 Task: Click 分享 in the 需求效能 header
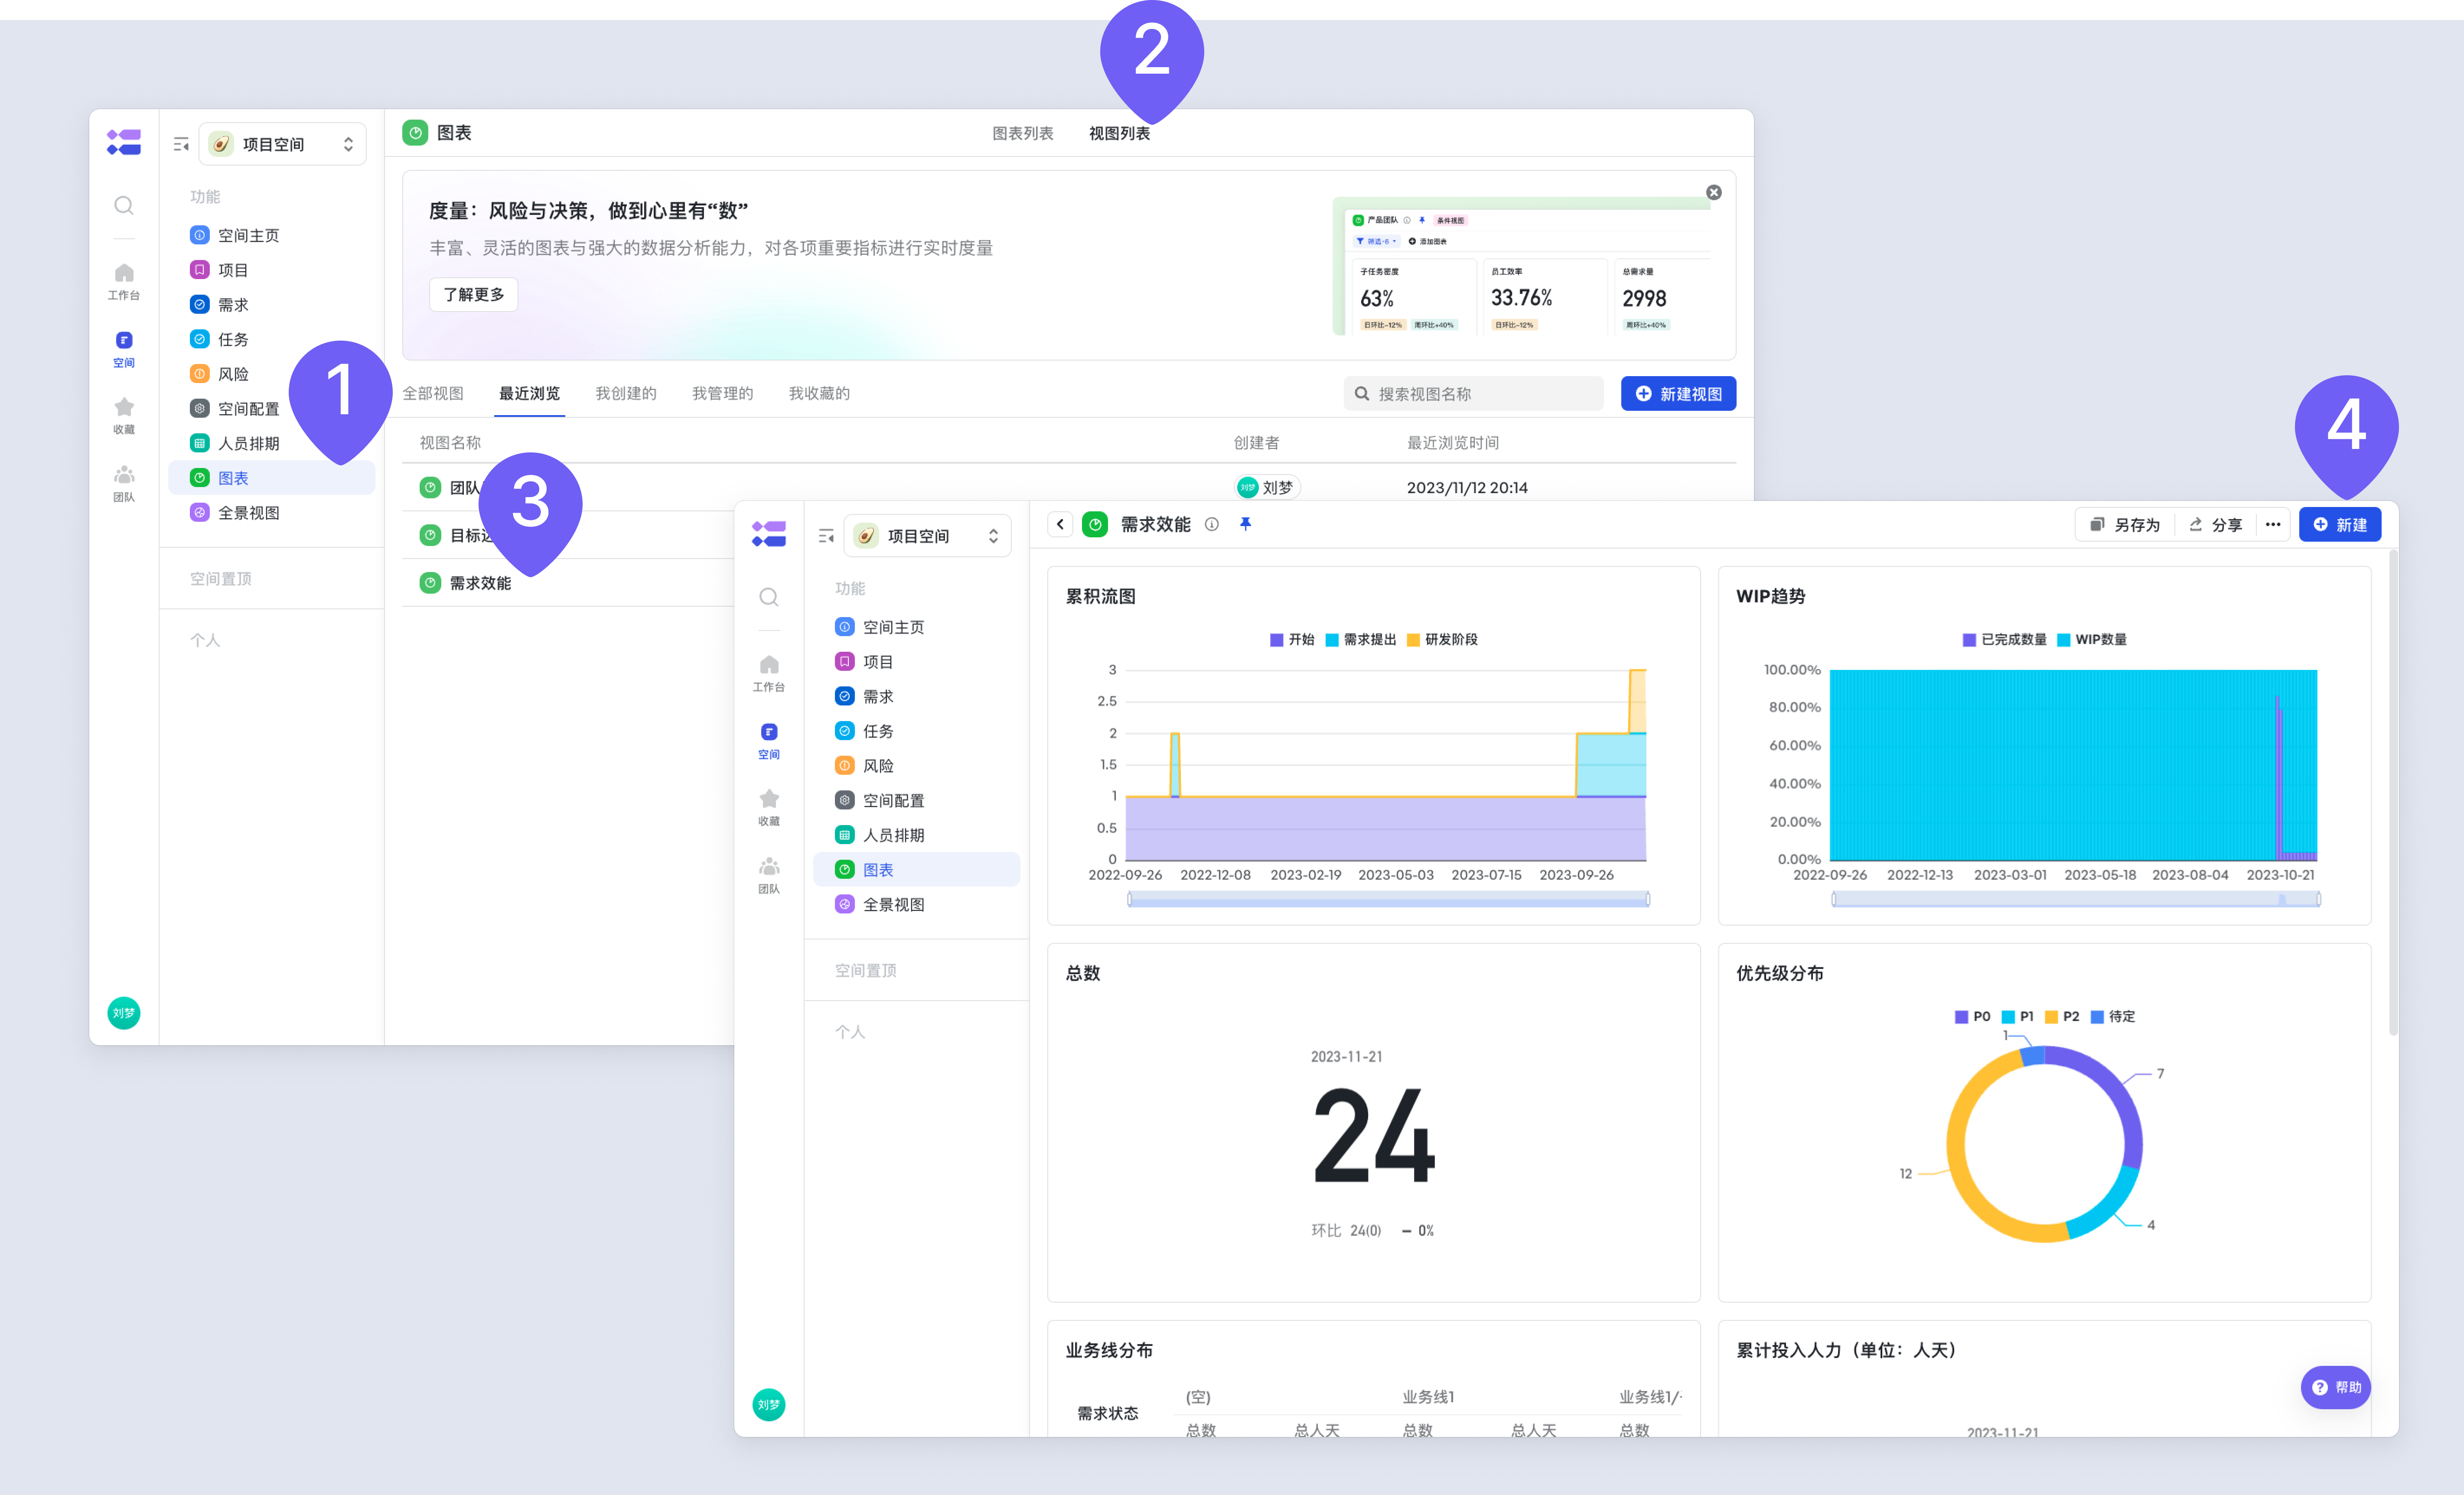coord(2215,525)
